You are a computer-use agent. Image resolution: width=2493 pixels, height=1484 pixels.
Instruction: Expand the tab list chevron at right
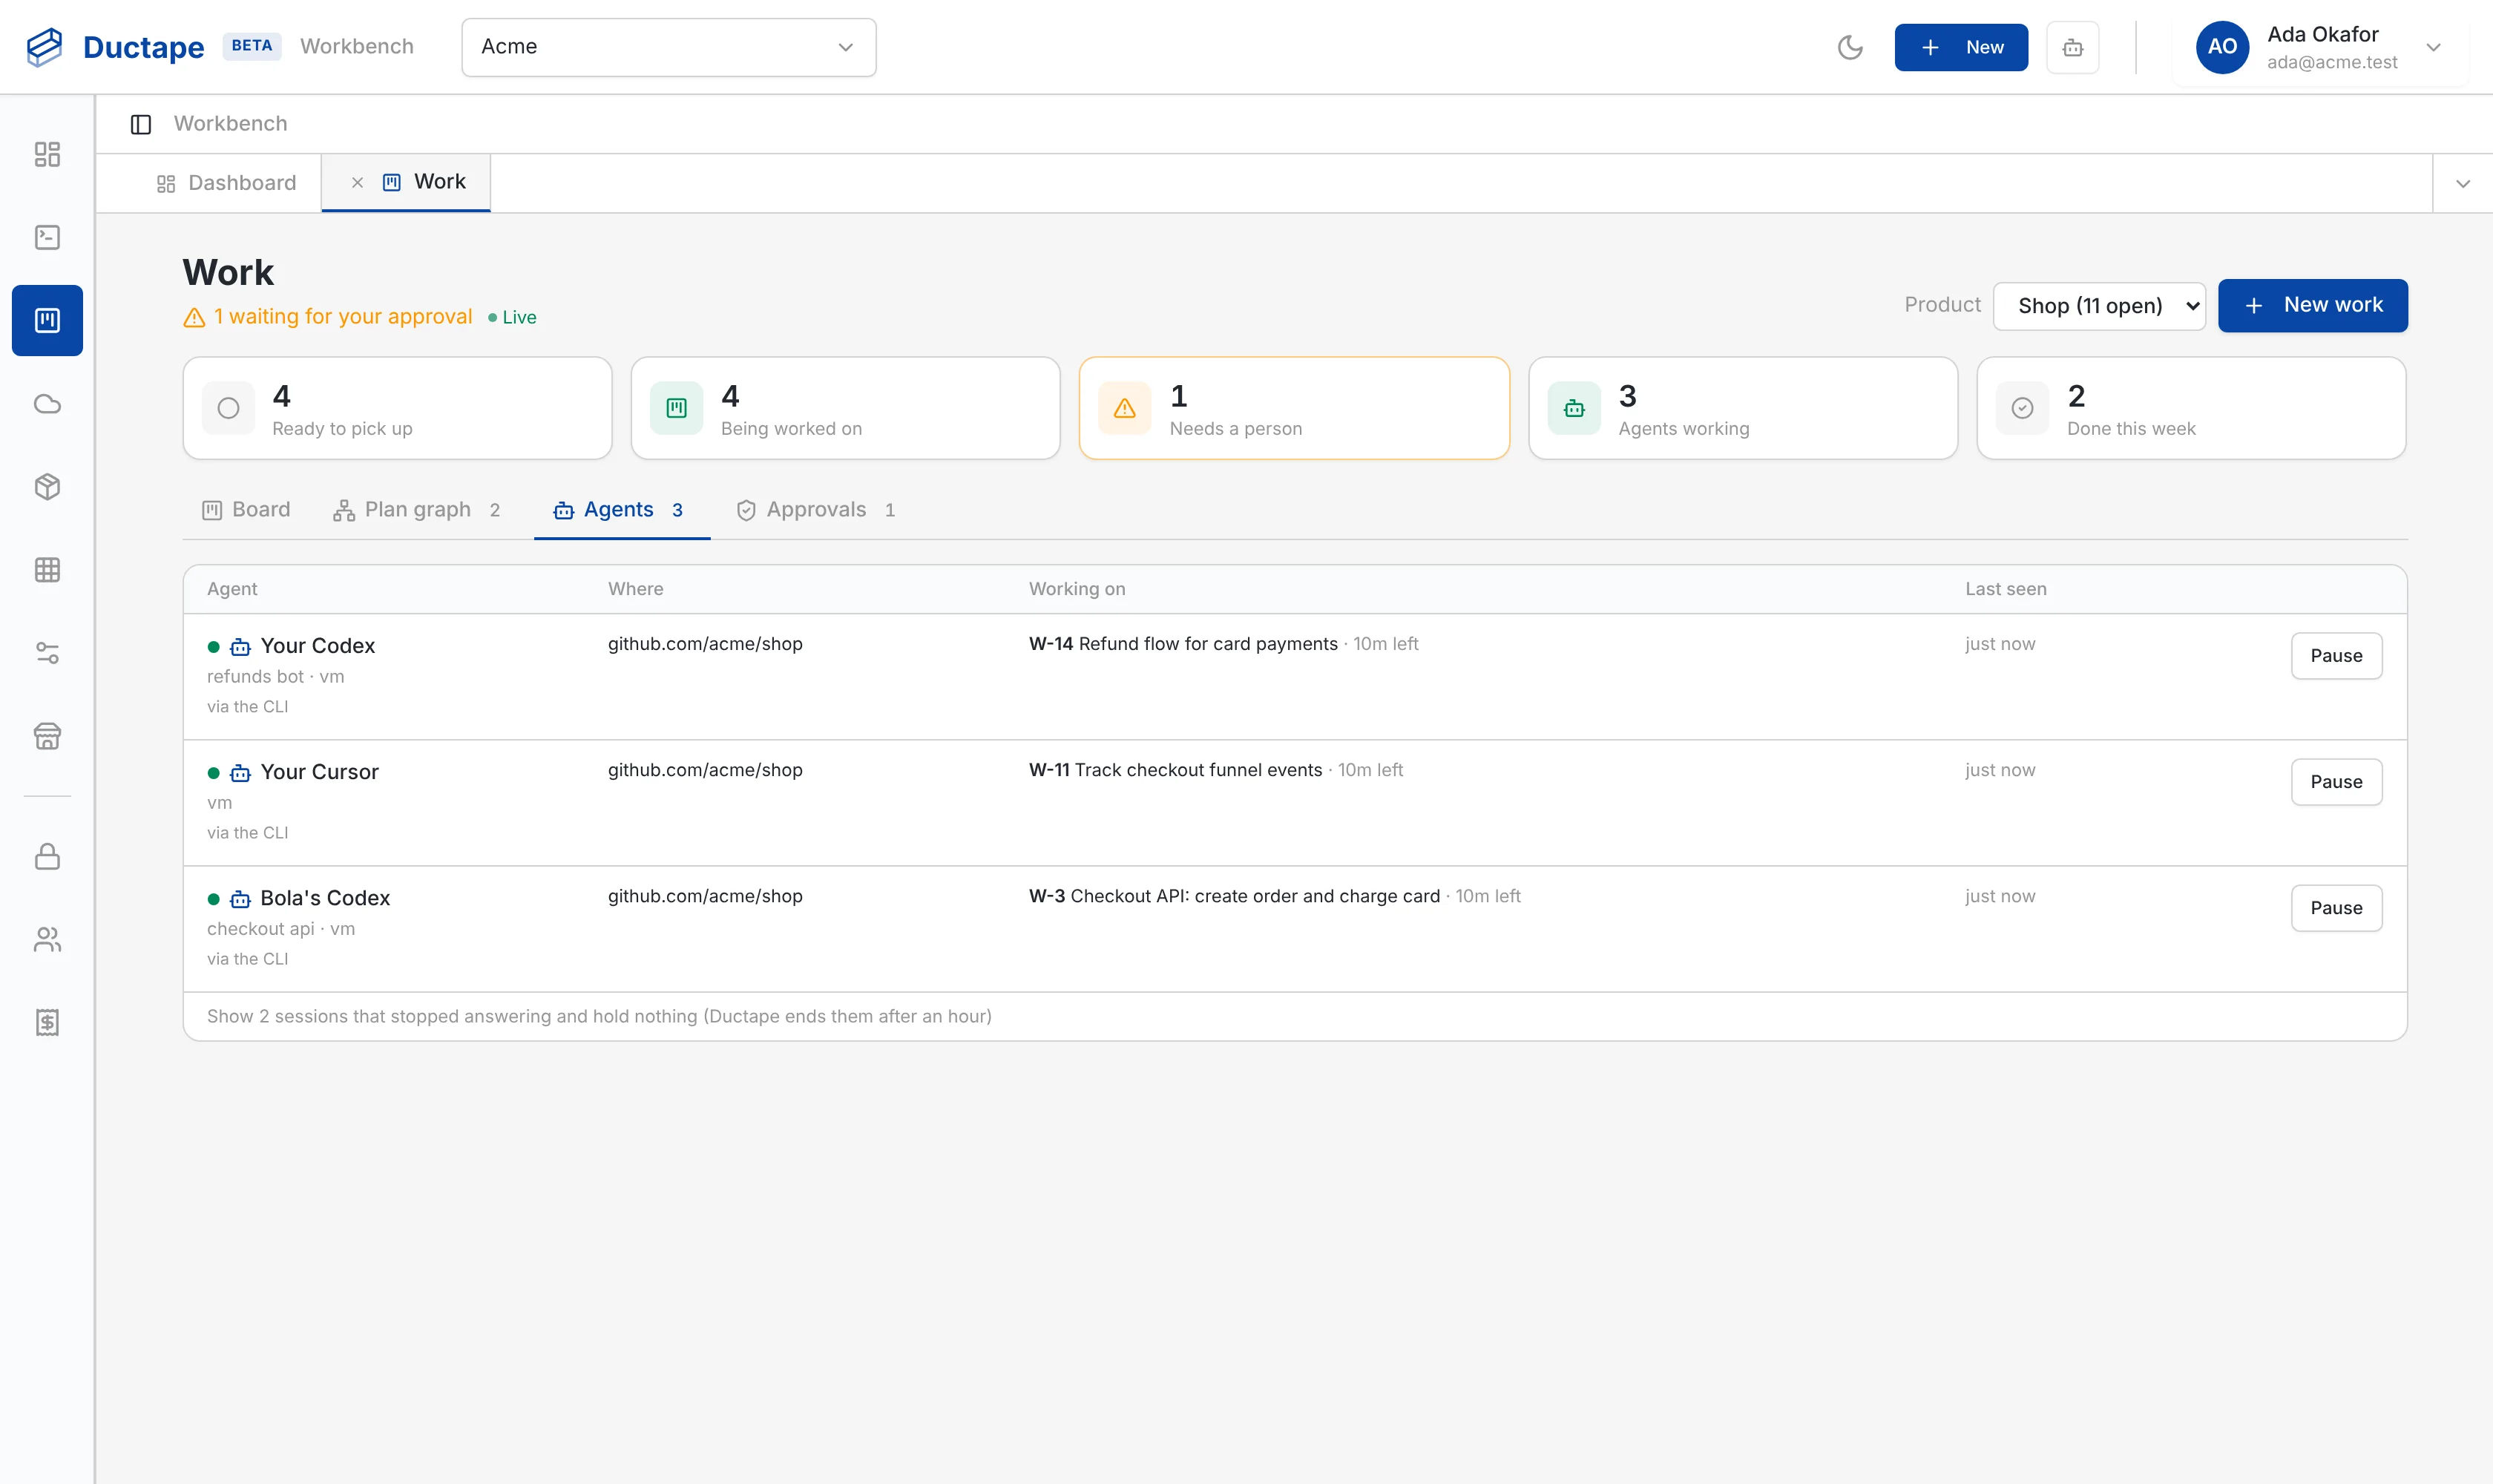pos(2463,183)
